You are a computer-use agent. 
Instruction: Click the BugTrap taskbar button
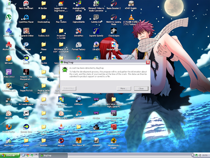click(53, 155)
